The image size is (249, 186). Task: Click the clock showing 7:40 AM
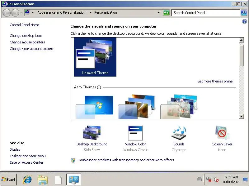(232, 177)
